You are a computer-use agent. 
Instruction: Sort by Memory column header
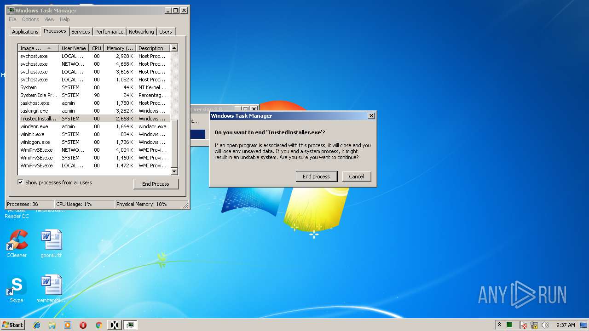tap(120, 48)
